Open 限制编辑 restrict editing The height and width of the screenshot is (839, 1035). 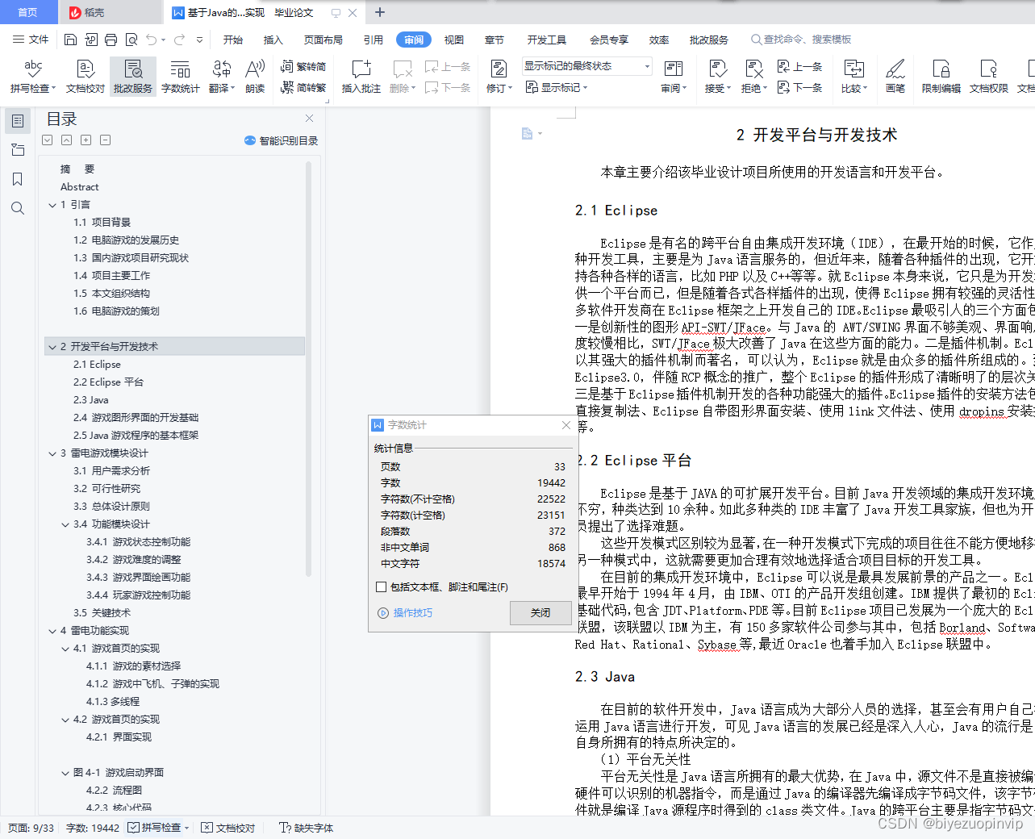(941, 77)
